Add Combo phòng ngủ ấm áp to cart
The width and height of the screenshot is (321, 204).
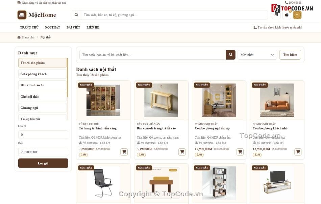pyautogui.click(x=240, y=152)
